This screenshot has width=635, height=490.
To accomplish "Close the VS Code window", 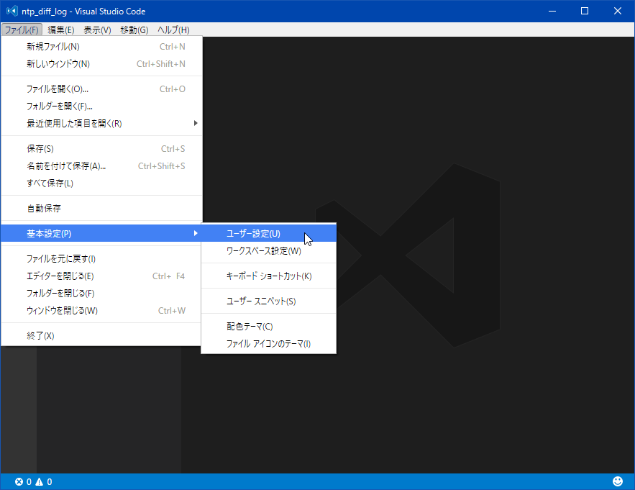I will click(x=617, y=11).
